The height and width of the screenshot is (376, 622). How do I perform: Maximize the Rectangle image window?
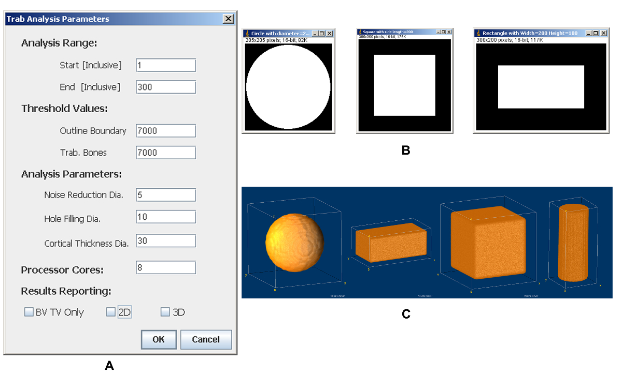596,33
